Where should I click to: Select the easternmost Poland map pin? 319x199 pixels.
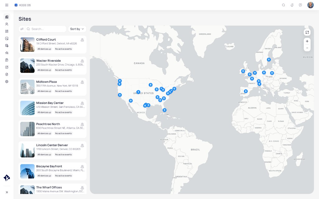[x=272, y=73]
